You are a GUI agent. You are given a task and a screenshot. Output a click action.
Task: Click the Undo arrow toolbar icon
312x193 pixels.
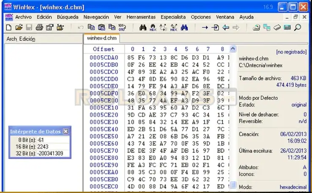80,27
